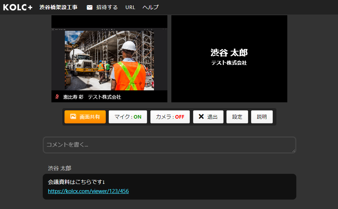Click the envelope invite icon
338x209 pixels.
[x=89, y=7]
